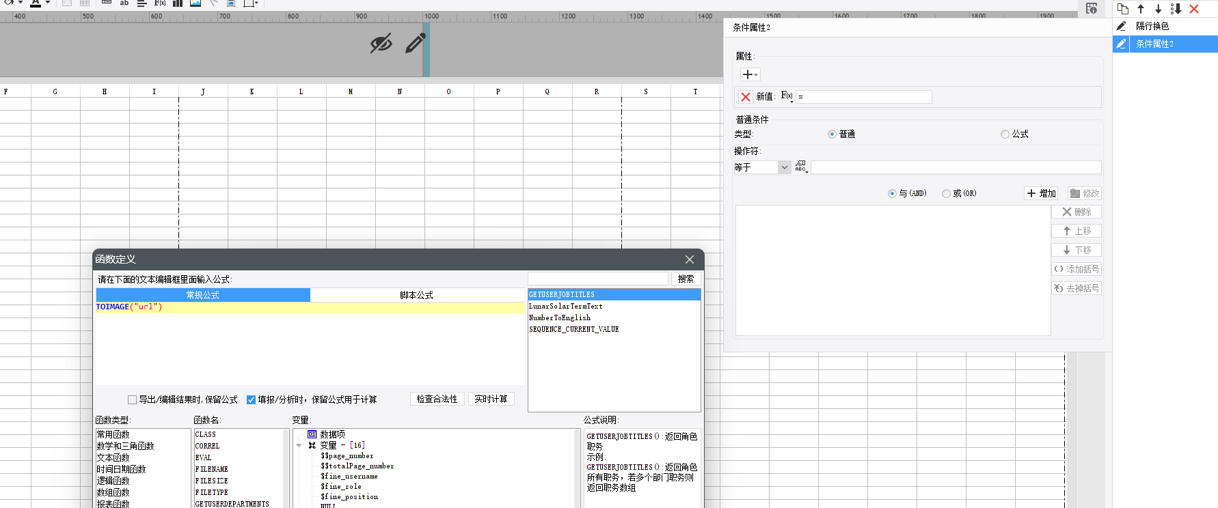
Task: Click the condition value input field
Action: click(x=956, y=167)
